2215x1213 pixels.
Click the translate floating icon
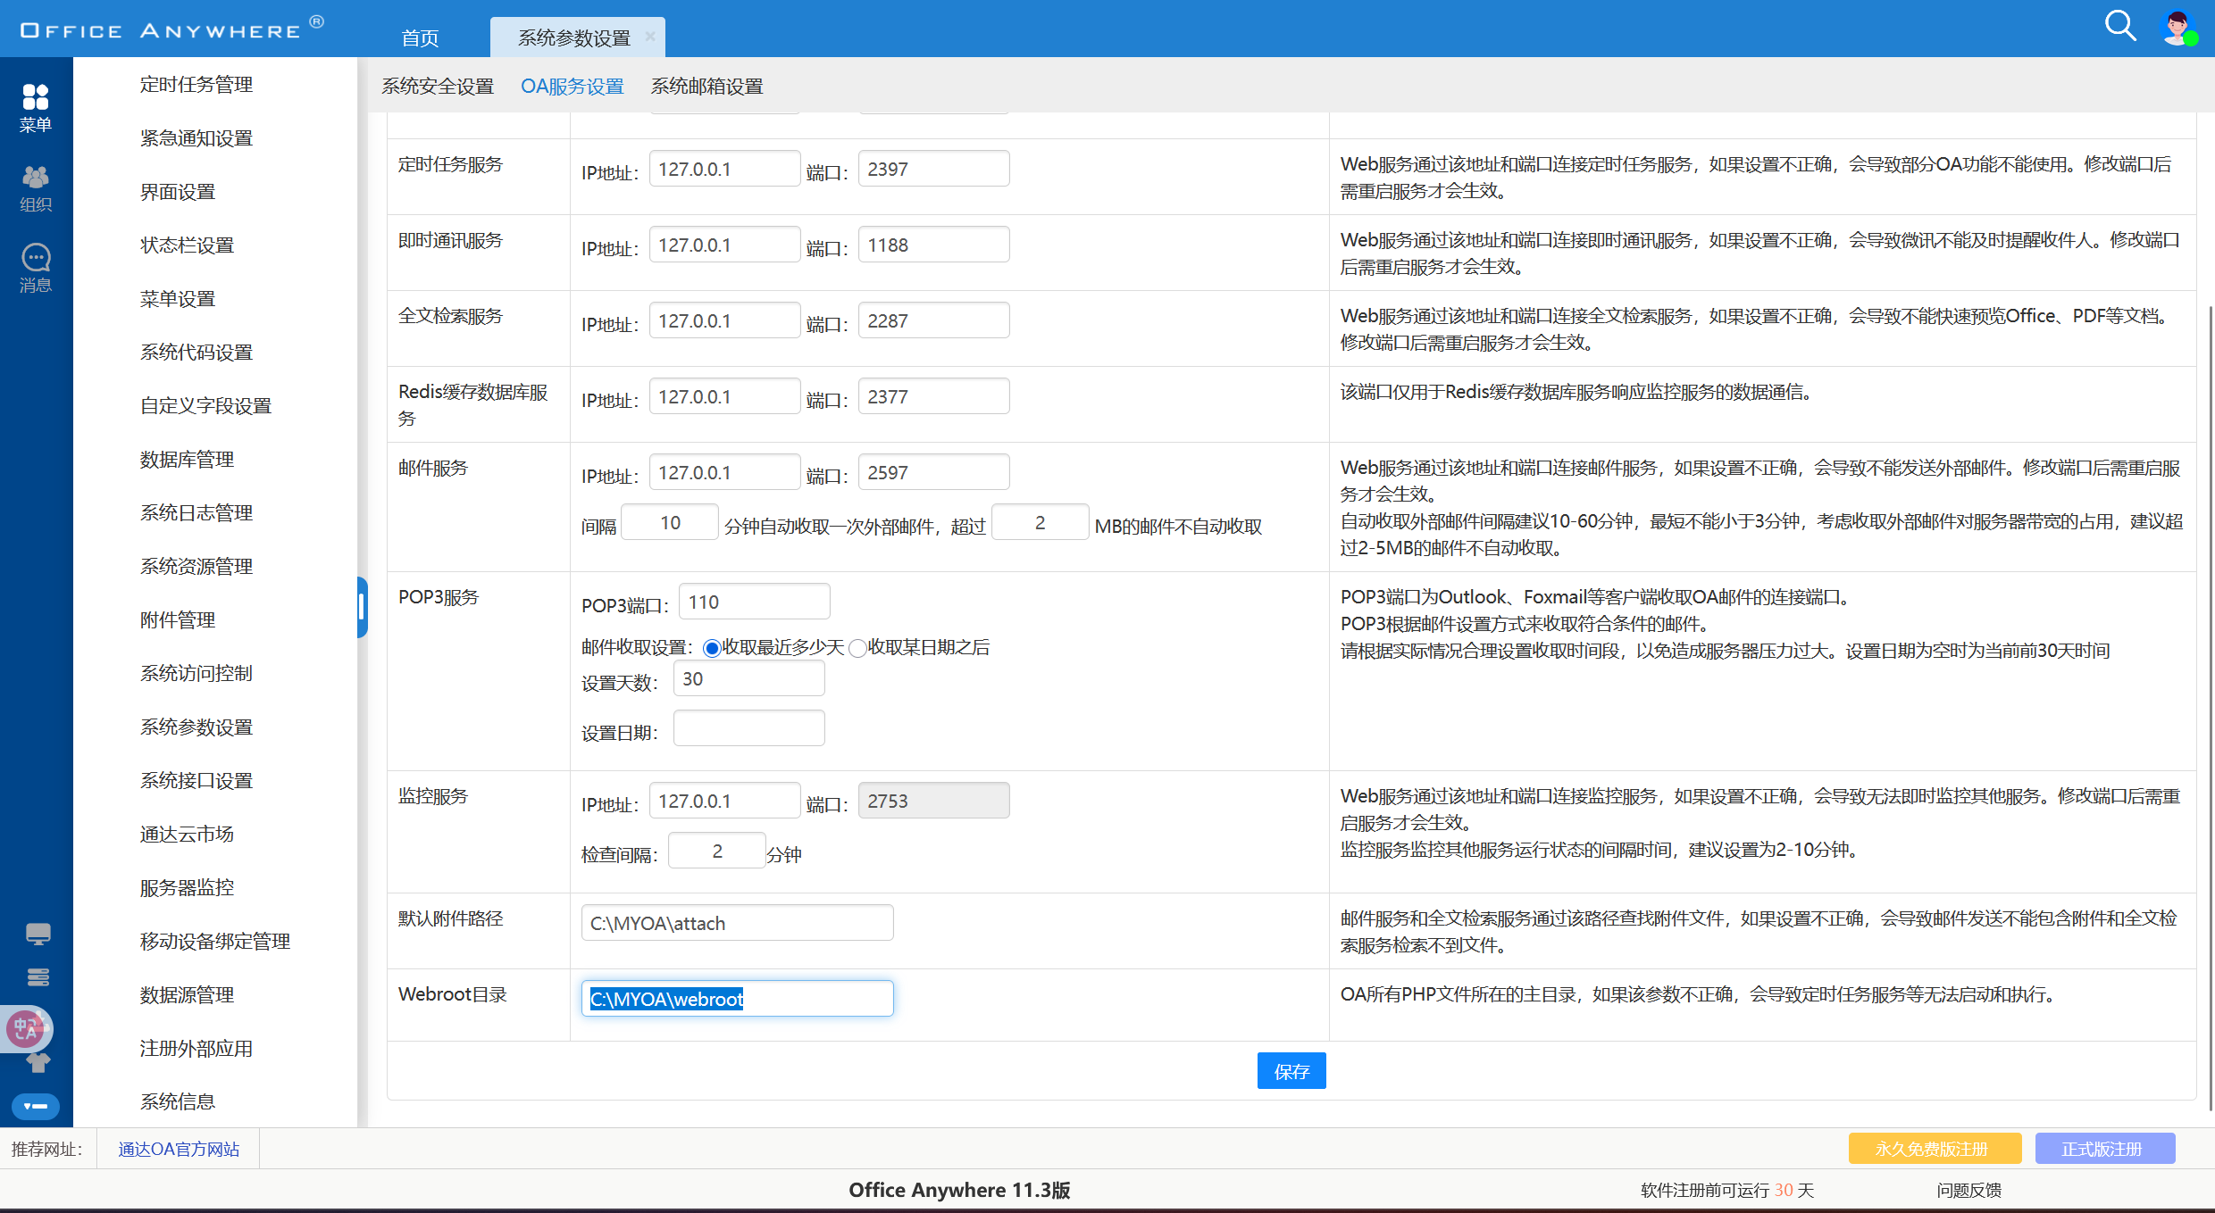27,1028
